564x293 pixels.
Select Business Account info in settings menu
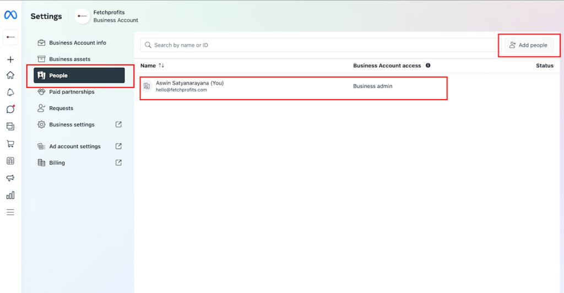pyautogui.click(x=79, y=43)
